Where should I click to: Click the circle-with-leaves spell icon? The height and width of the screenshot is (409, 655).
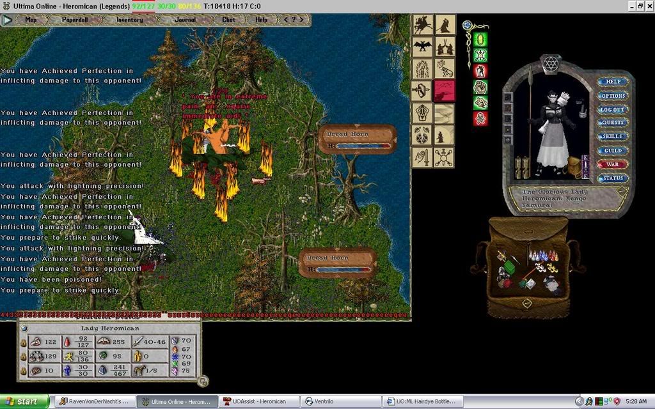(422, 135)
